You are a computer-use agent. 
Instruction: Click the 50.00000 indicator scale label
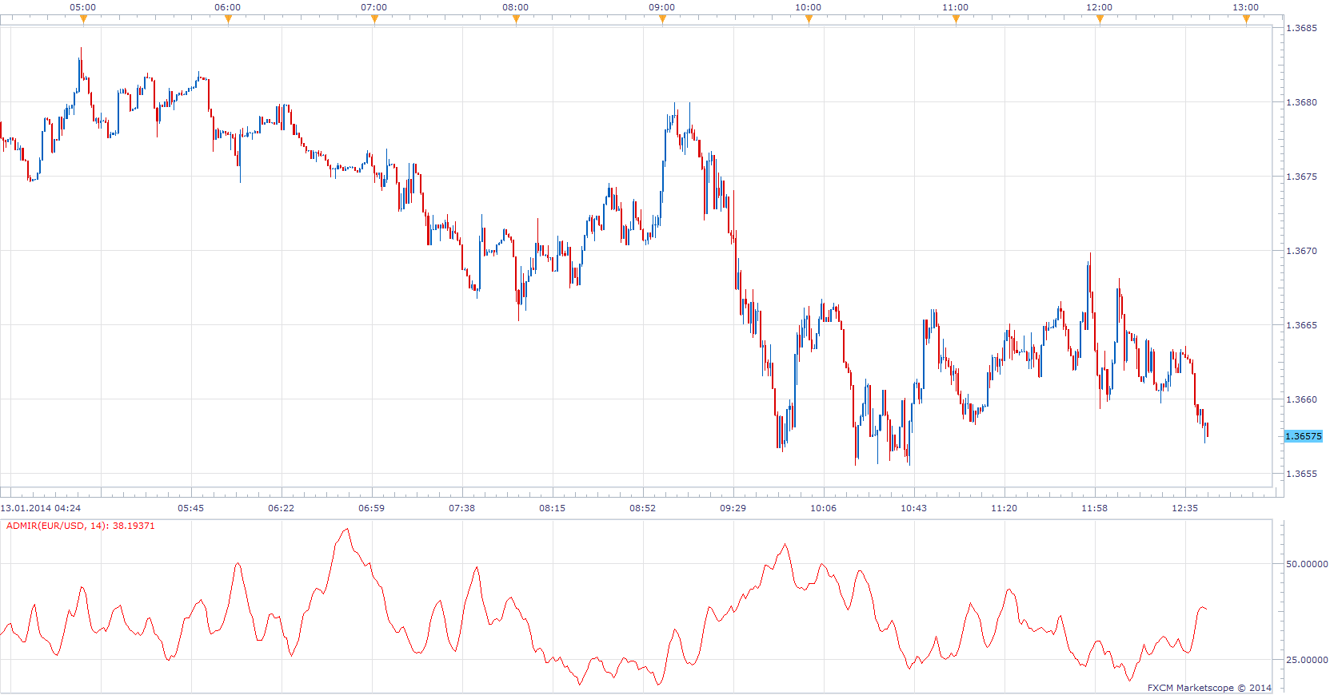tap(1307, 564)
